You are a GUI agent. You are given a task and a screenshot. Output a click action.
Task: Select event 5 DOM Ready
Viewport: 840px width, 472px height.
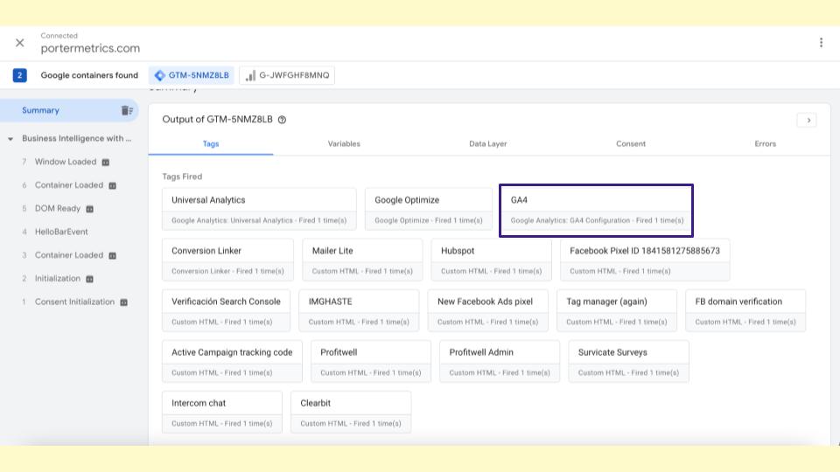[58, 209]
